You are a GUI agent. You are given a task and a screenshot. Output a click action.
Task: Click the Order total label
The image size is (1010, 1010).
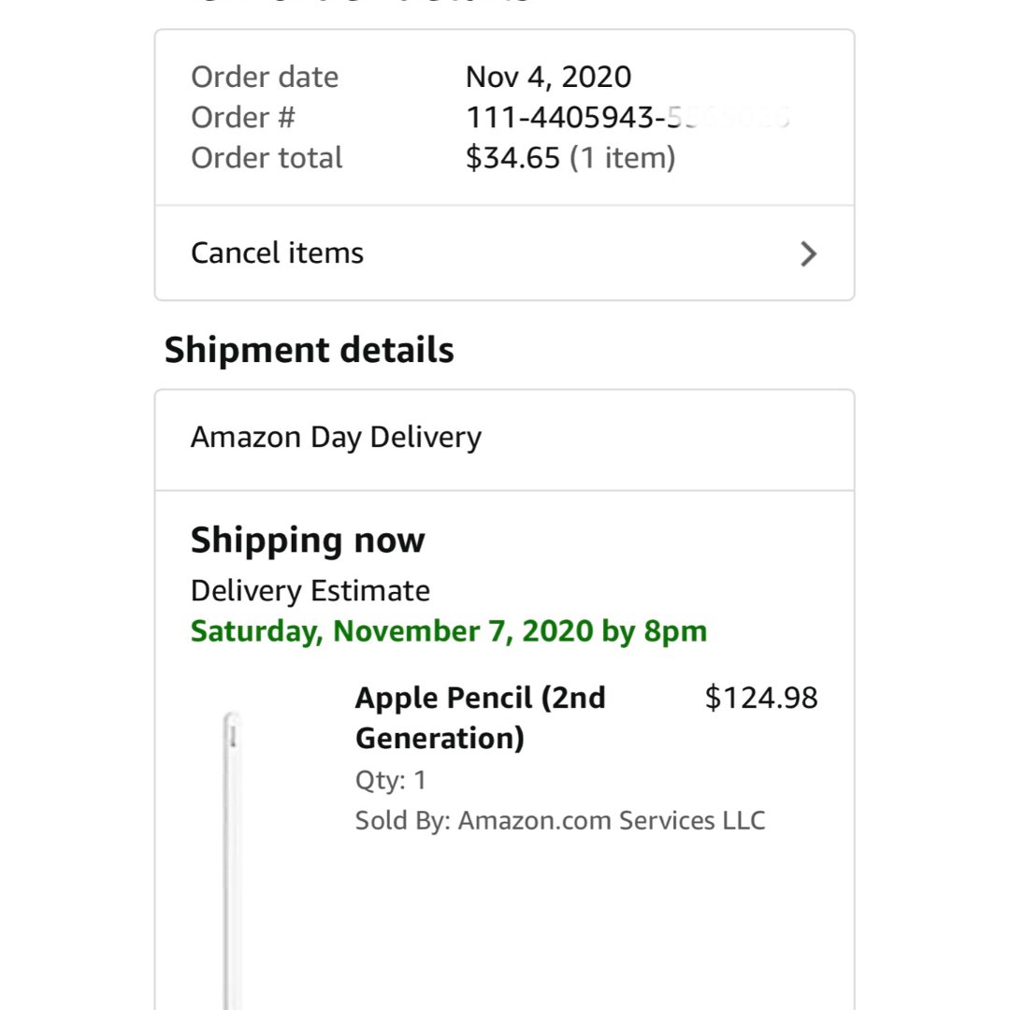pos(267,158)
